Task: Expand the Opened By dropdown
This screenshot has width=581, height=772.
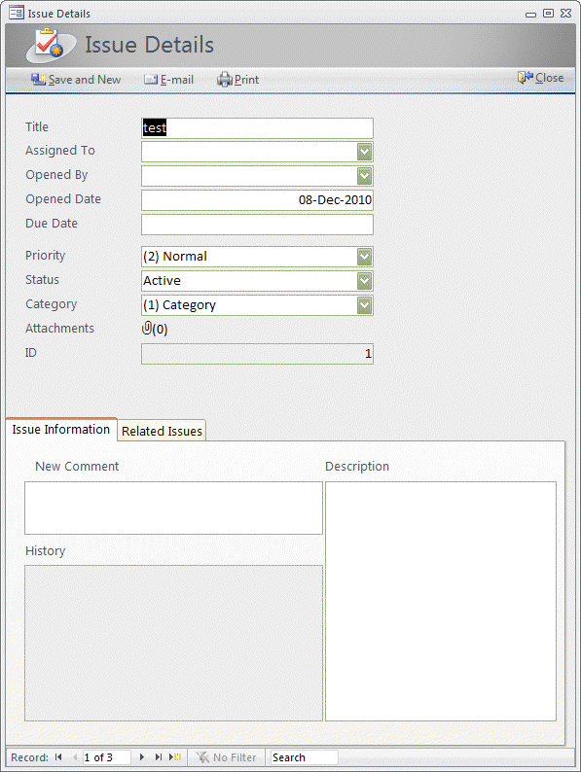Action: tap(364, 176)
